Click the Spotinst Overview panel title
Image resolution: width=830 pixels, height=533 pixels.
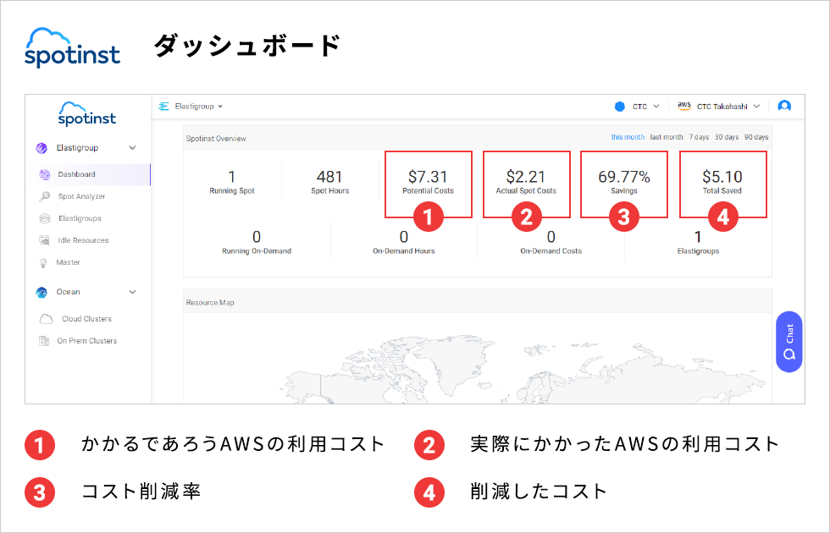pos(216,139)
